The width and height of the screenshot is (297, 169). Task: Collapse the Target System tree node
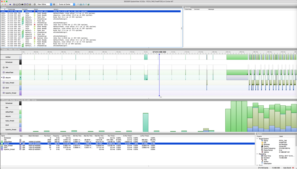[257, 139]
